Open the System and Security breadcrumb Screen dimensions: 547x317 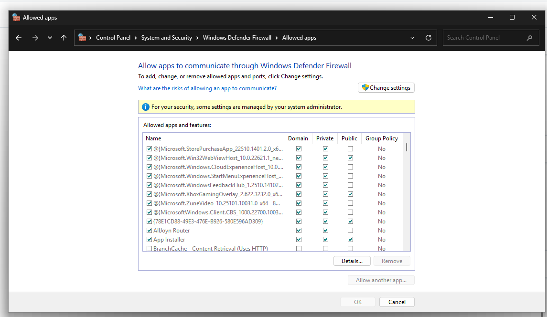pos(166,38)
